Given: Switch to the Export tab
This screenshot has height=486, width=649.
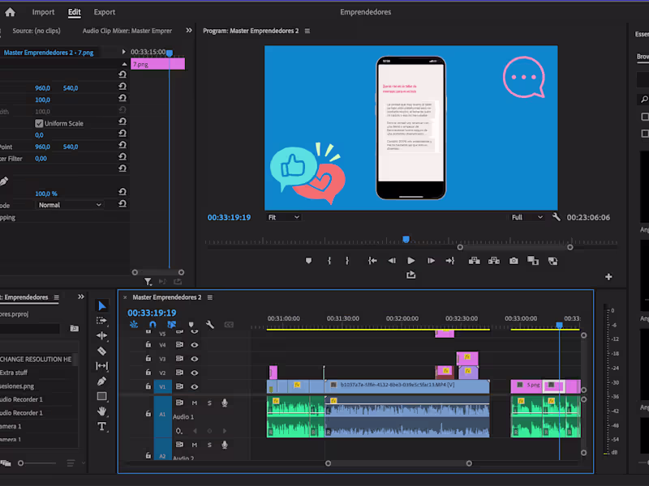Looking at the screenshot, I should (105, 12).
